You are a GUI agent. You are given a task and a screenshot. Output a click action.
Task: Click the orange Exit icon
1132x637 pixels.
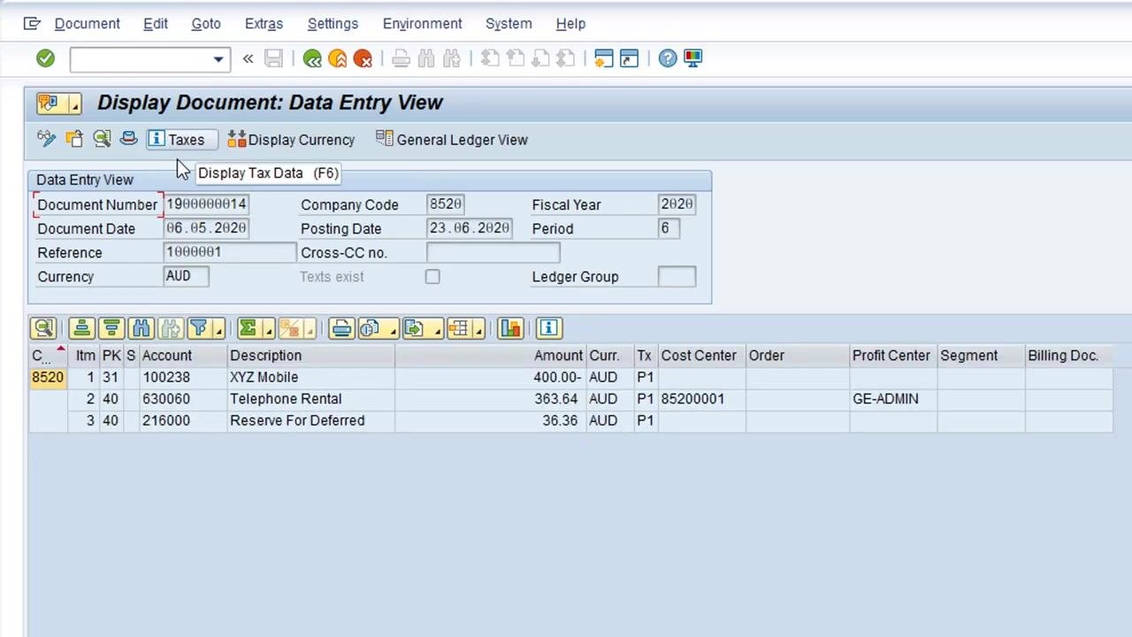pos(337,58)
